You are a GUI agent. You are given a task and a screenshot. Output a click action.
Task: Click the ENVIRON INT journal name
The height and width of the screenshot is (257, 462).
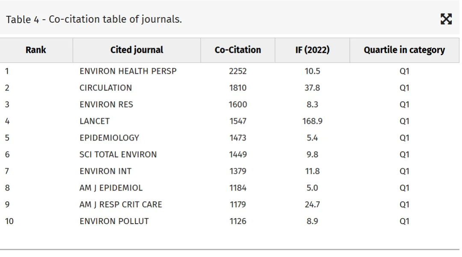pos(105,171)
